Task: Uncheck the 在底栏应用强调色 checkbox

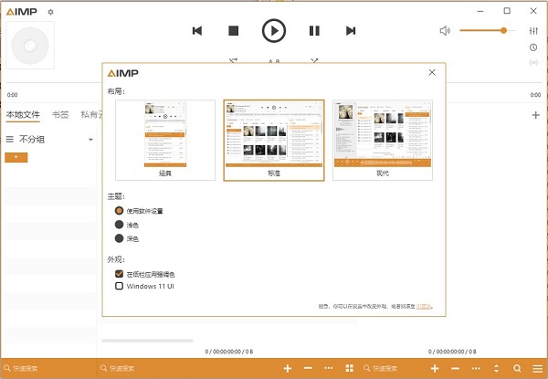Action: click(x=119, y=274)
